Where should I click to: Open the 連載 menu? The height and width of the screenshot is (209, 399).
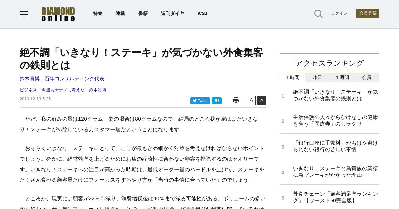120,13
